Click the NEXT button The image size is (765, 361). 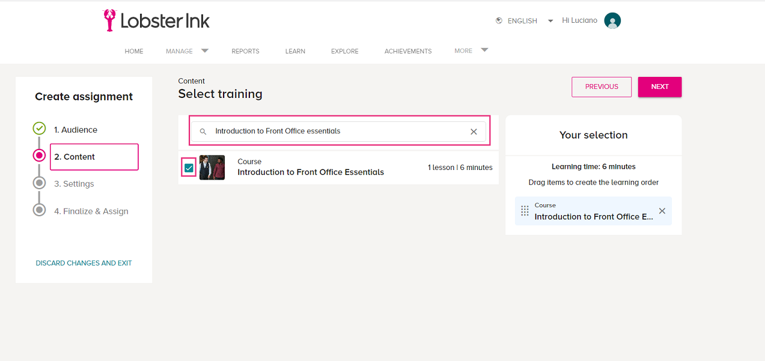[660, 86]
